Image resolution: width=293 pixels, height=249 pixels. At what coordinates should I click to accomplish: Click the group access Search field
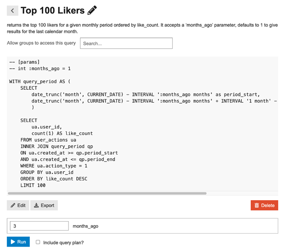(126, 43)
